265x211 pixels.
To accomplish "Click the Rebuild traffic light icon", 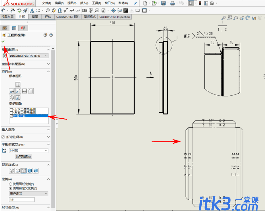I will pos(200,3).
